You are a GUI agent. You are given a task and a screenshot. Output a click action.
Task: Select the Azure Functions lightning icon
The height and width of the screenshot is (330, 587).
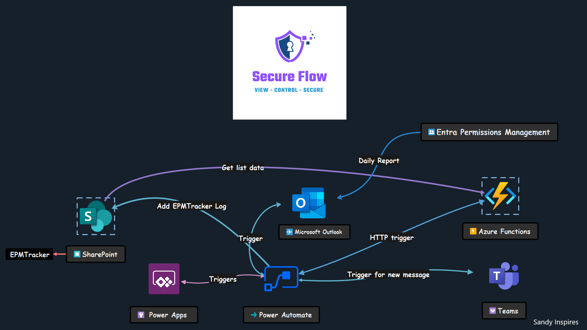500,196
